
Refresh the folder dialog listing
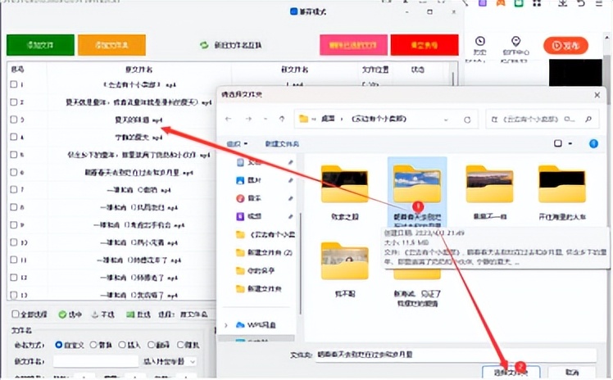point(467,120)
